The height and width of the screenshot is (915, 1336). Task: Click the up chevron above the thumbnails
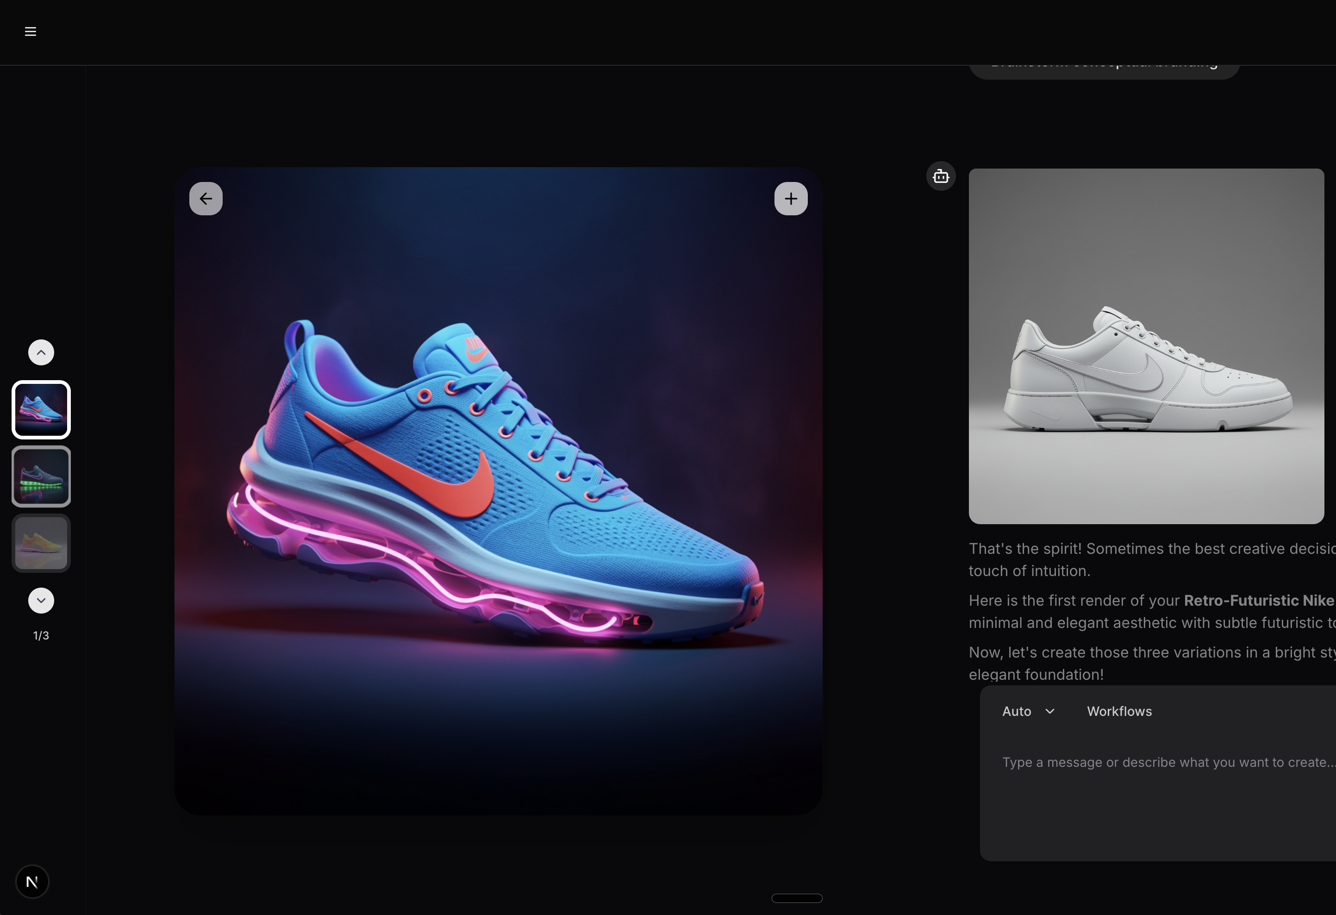click(41, 352)
